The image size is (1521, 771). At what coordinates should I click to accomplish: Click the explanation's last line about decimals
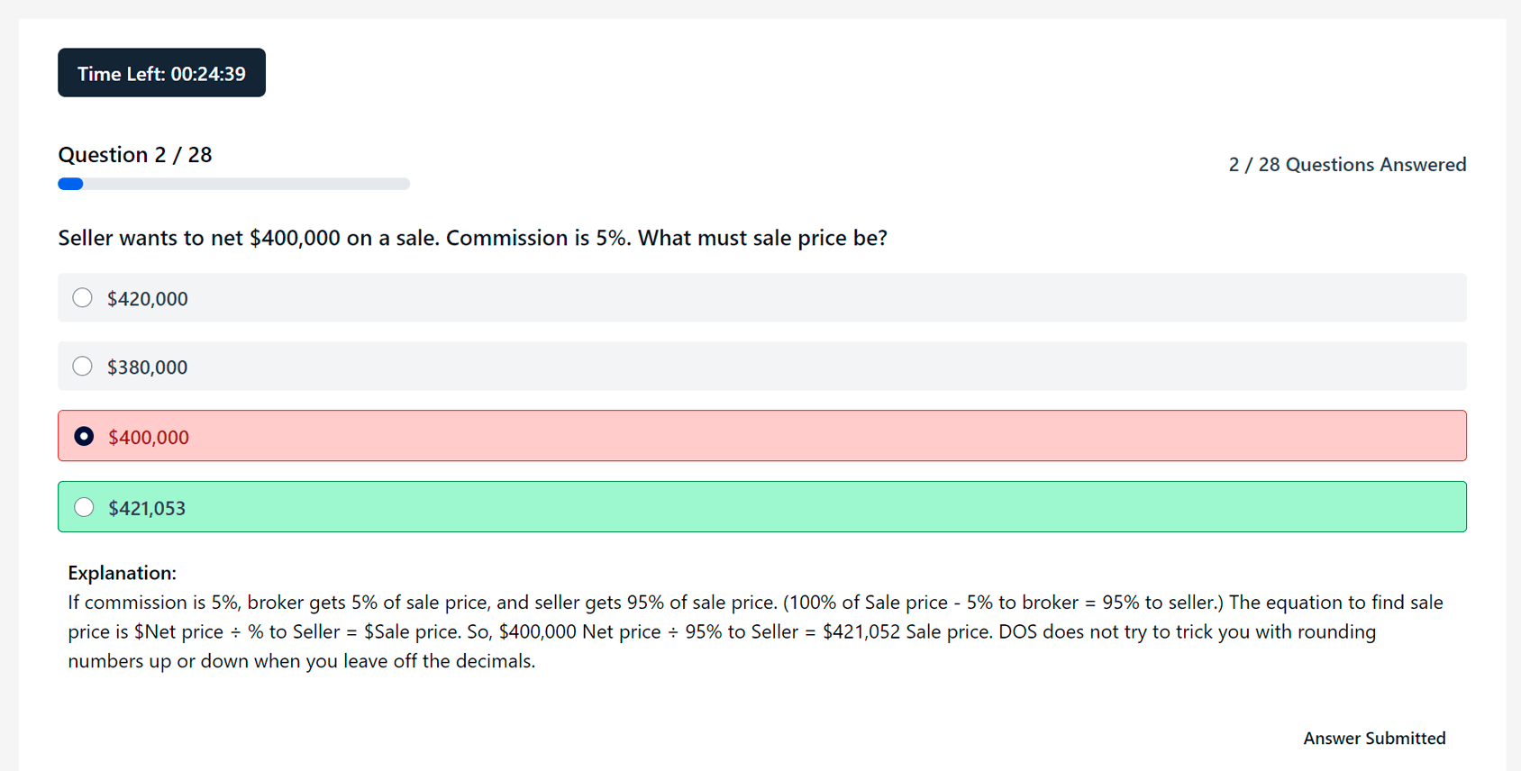(301, 661)
